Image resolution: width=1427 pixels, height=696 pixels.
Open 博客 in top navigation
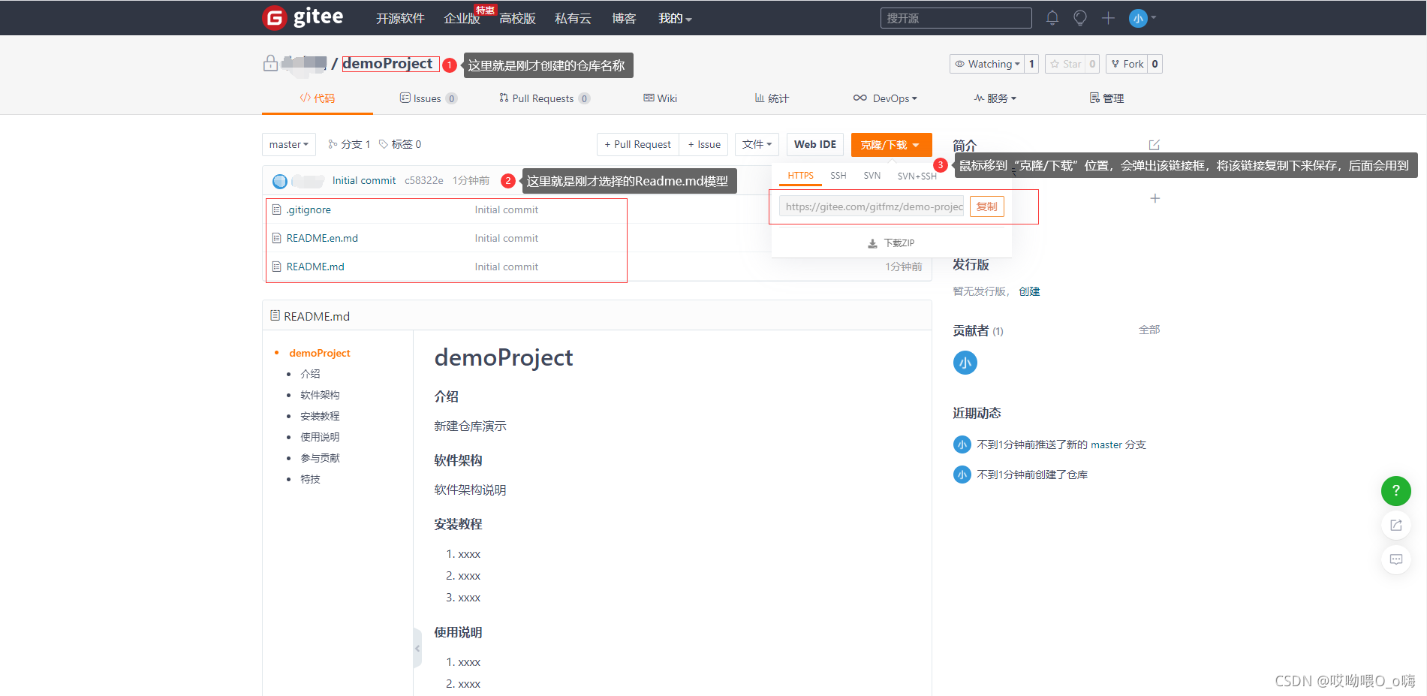(x=624, y=18)
